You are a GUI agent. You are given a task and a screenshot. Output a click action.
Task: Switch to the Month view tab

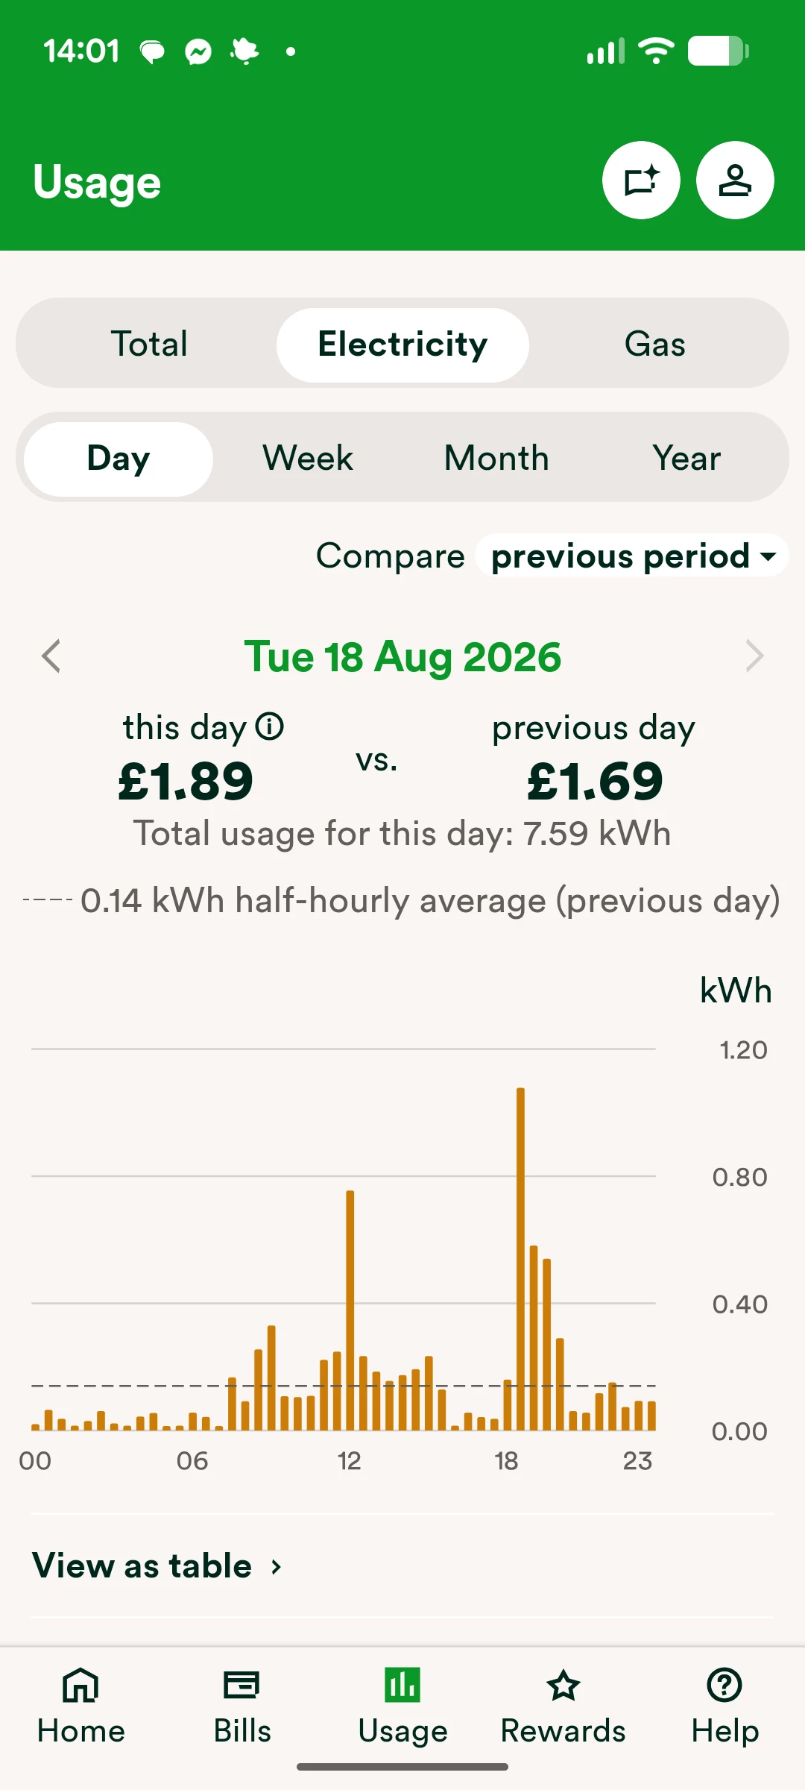coord(496,458)
